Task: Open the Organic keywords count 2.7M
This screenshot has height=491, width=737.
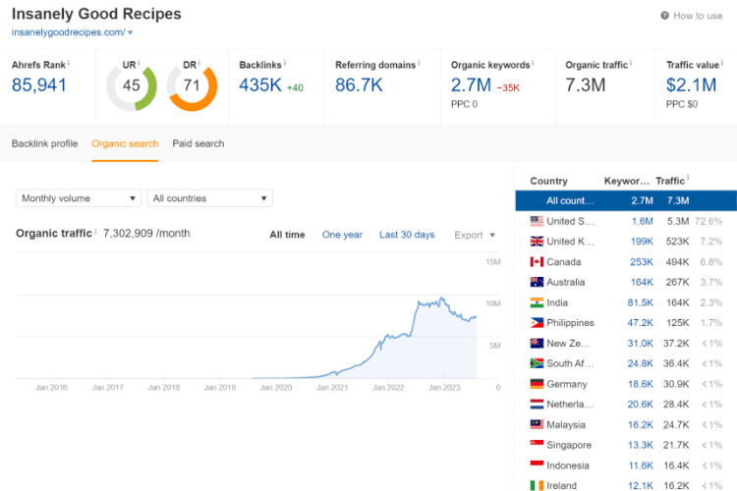Action: tap(471, 85)
